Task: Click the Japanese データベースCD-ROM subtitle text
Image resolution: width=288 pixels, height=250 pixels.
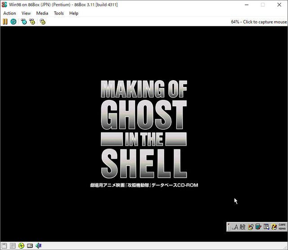Action: [x=175, y=185]
